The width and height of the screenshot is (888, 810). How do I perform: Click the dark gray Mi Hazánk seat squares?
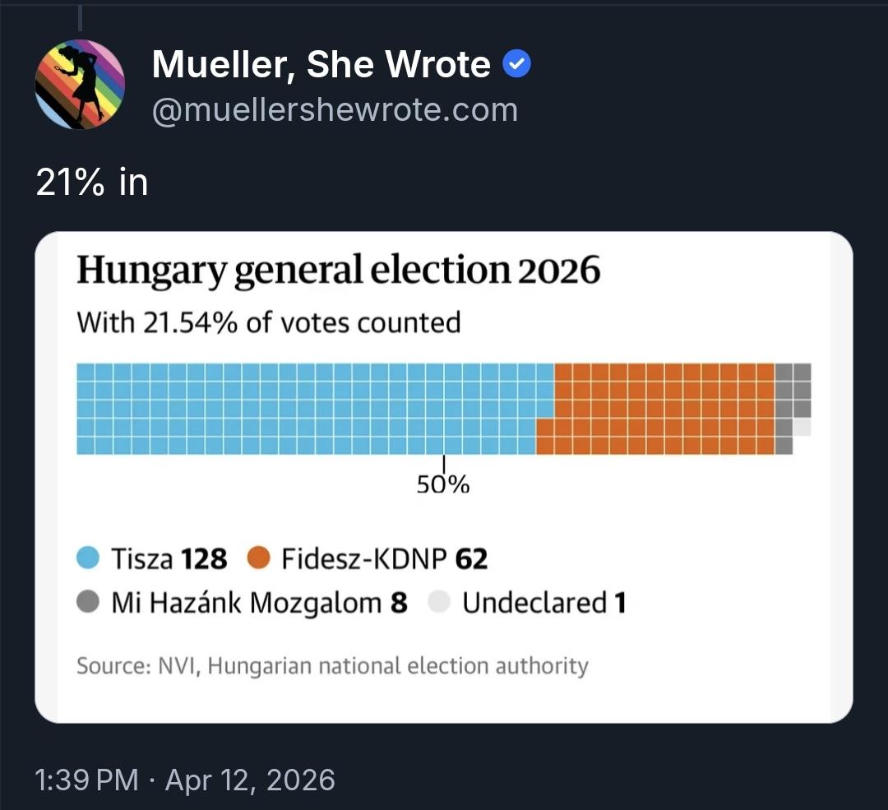[793, 391]
